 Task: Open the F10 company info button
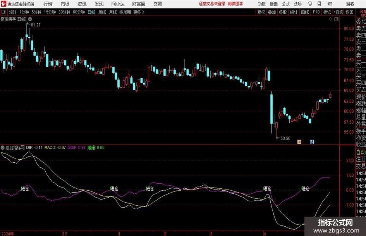pyautogui.click(x=316, y=12)
